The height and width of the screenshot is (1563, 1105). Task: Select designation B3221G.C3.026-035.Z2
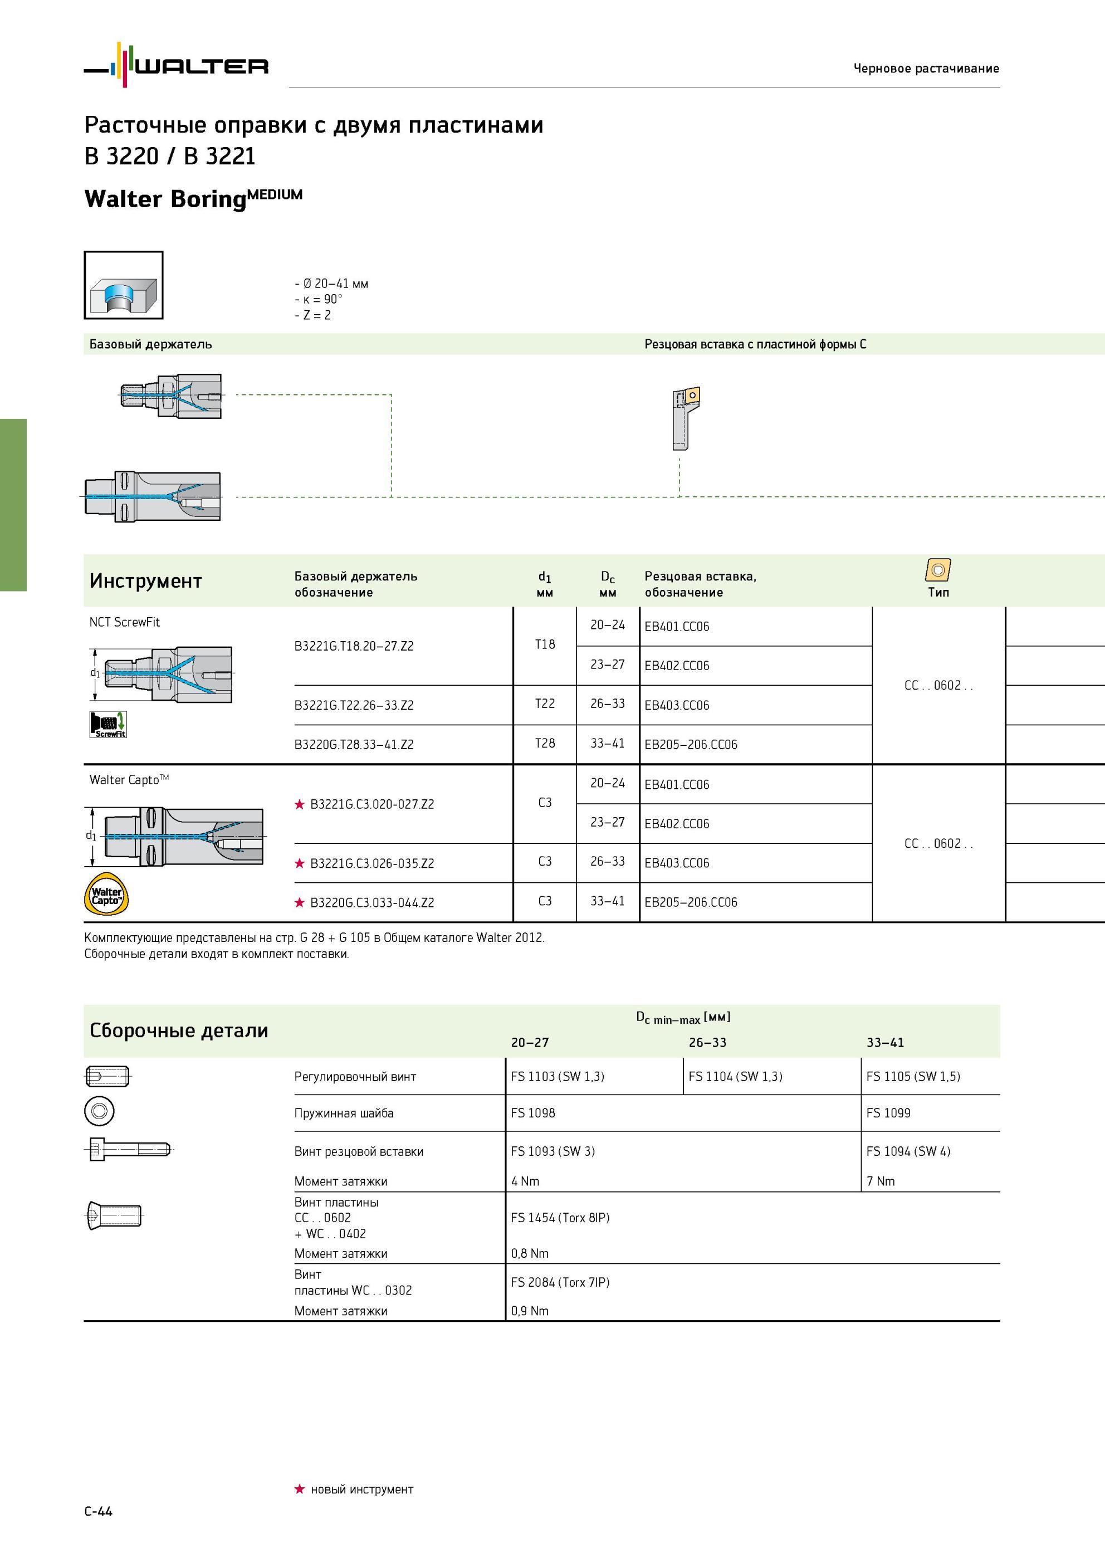tap(371, 864)
